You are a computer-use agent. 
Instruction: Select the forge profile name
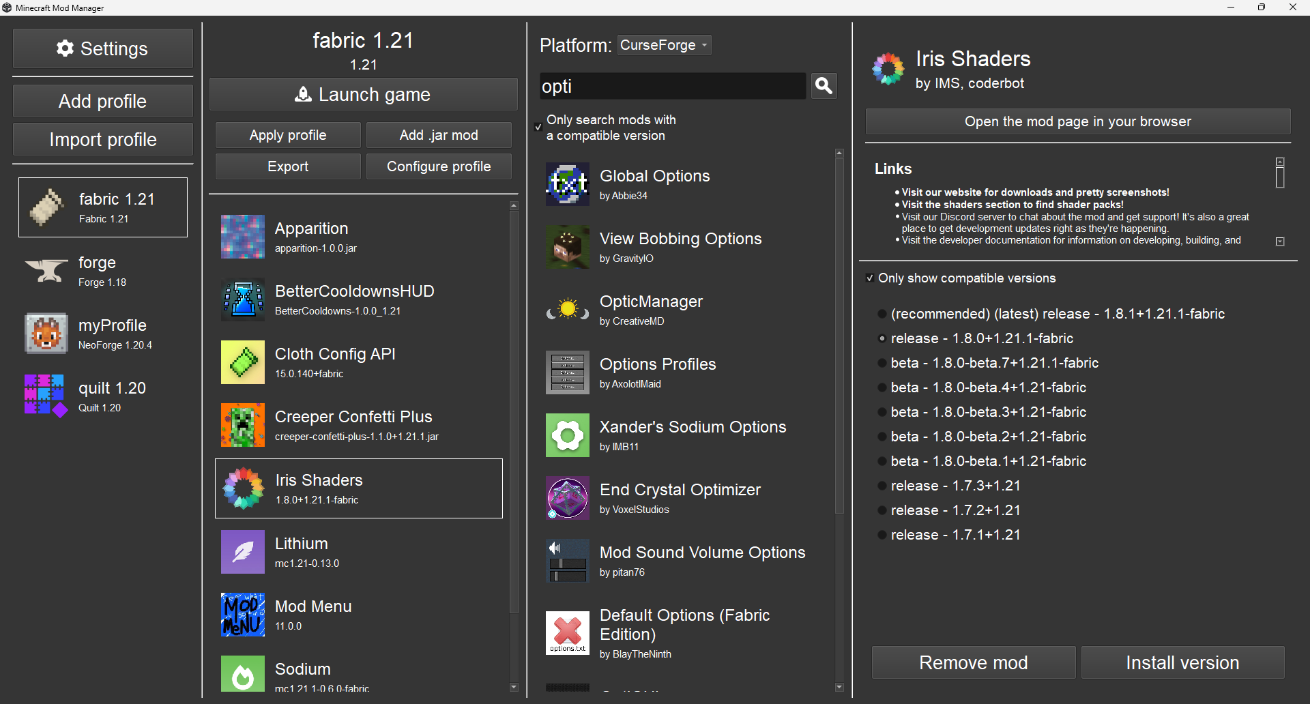point(97,263)
